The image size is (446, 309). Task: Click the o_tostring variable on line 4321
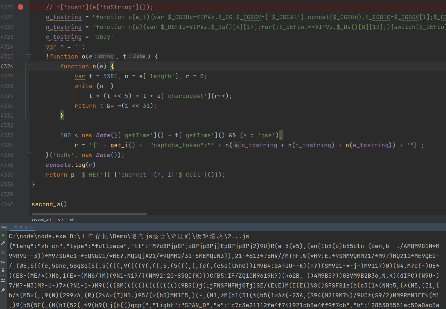point(64,17)
